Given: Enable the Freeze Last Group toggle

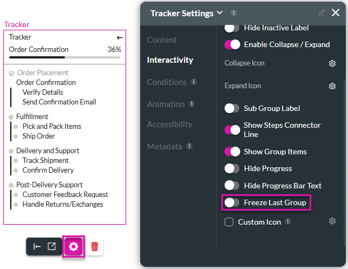Looking at the screenshot, I should [x=232, y=202].
